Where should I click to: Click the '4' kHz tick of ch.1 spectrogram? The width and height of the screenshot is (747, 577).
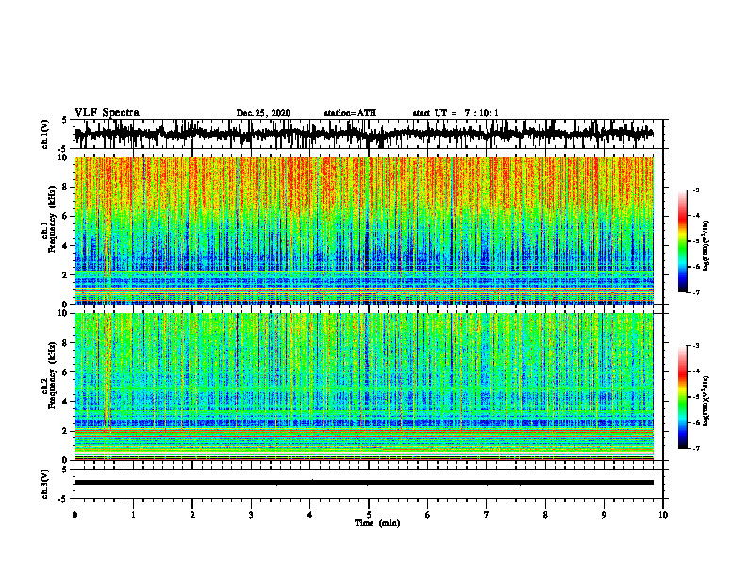(67, 246)
